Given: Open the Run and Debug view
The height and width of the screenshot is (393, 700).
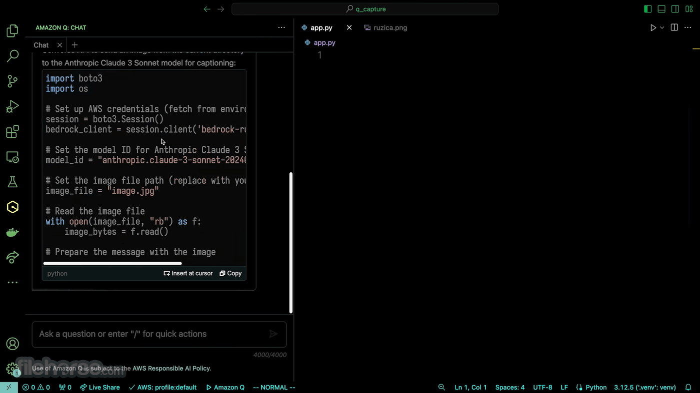Looking at the screenshot, I should pos(12,106).
